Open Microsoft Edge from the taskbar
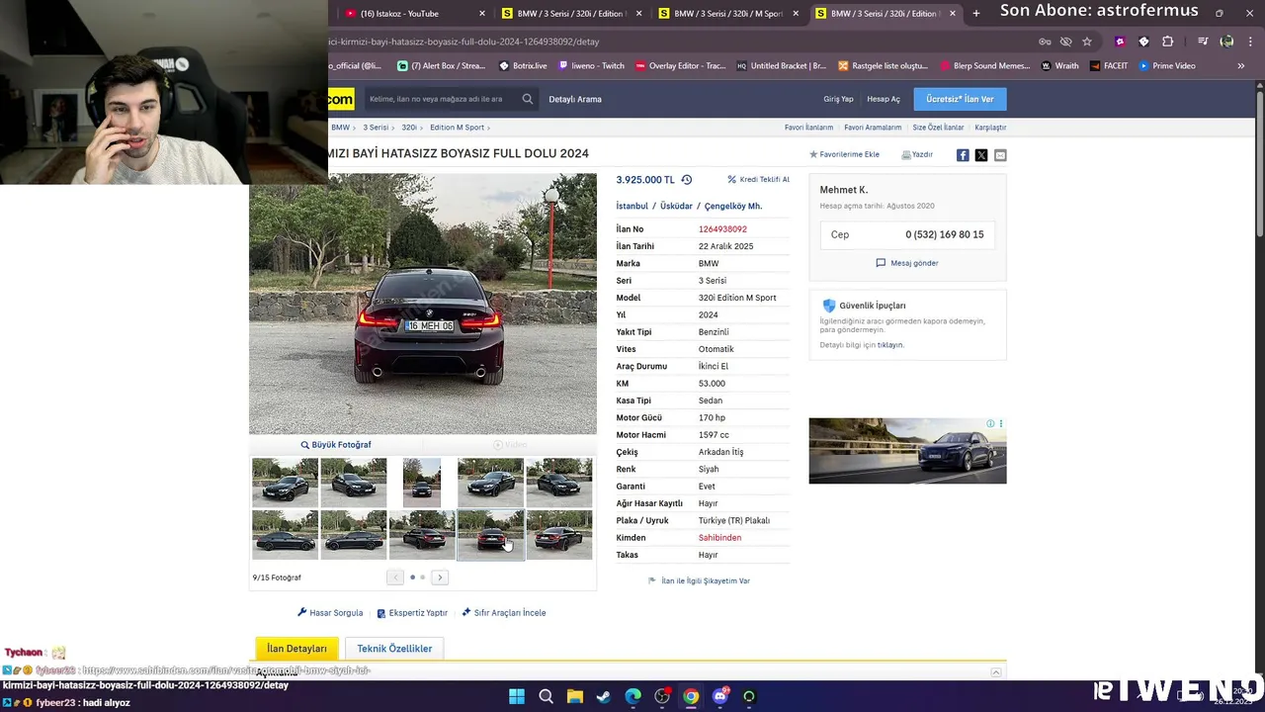Viewport: 1265px width, 712px height. (x=632, y=696)
